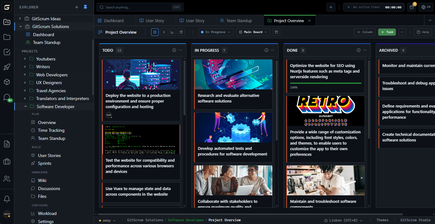Click the search anything input field
This screenshot has width=435, height=224.
(x=137, y=7)
